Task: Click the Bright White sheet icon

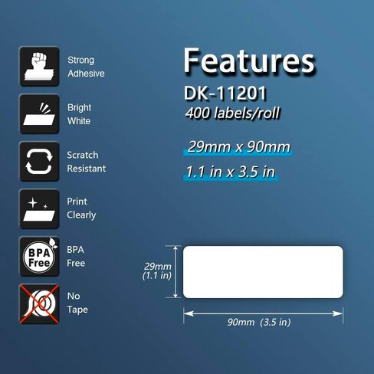Action: pos(39,114)
